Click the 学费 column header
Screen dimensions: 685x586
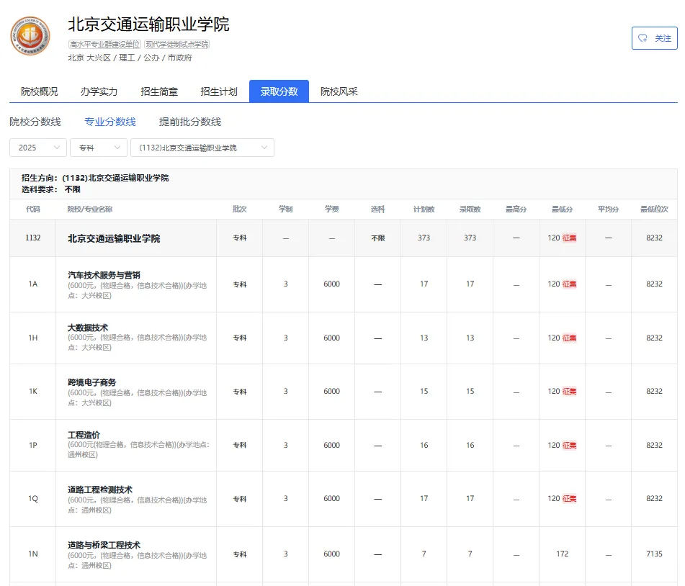[x=331, y=209]
